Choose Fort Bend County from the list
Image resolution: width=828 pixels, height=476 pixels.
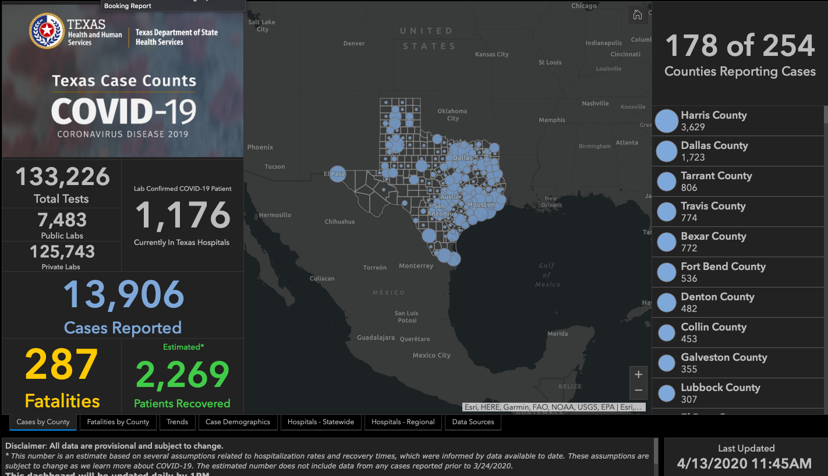[723, 272]
